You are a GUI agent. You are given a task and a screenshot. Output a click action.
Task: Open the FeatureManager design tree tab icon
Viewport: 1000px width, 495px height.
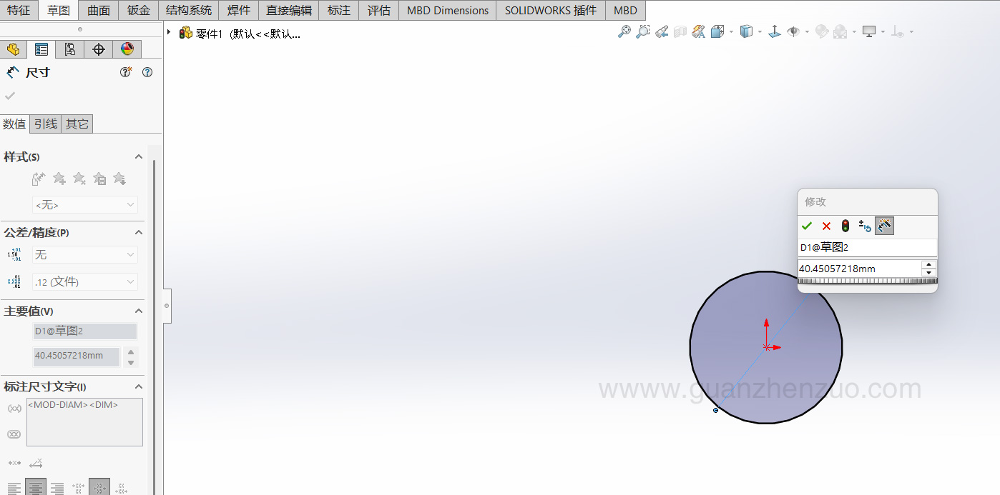pyautogui.click(x=13, y=49)
